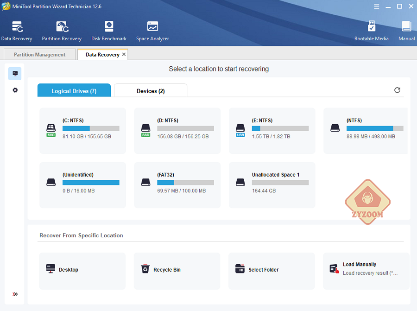Click the Recover From Specific Location heading
The height and width of the screenshot is (311, 417).
[81, 235]
